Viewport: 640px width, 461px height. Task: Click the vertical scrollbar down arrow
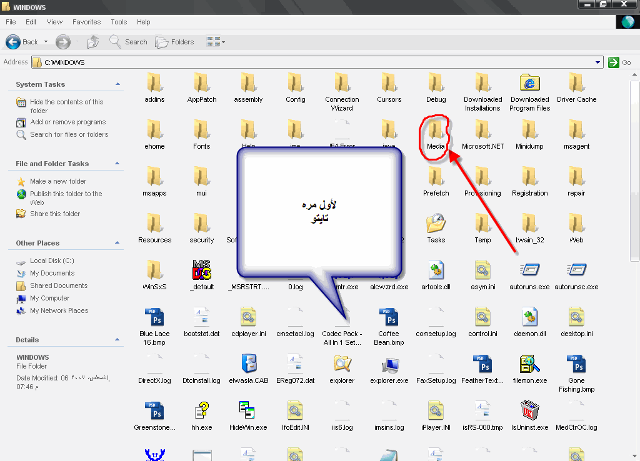(x=635, y=456)
